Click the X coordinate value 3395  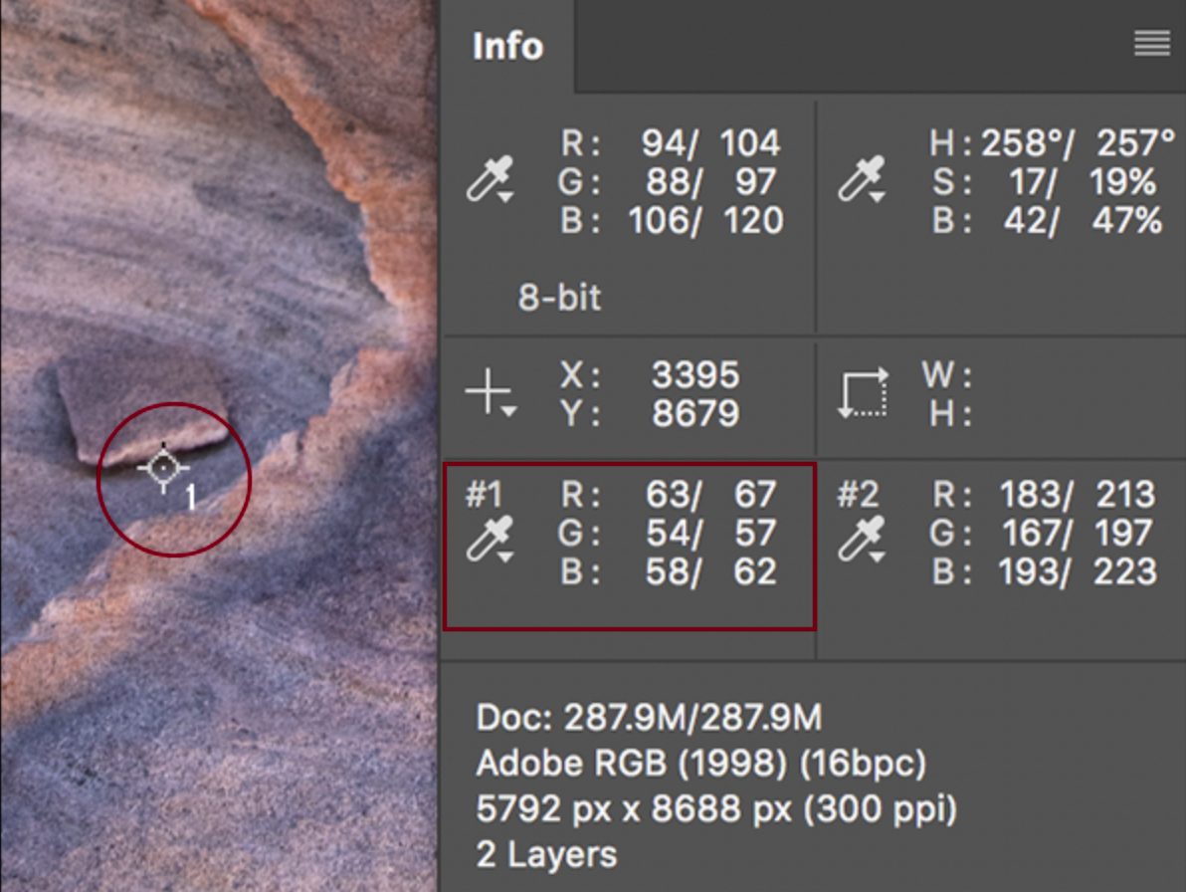695,374
